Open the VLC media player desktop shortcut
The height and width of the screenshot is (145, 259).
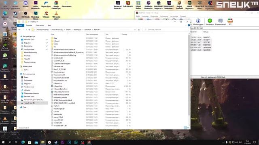56,15
